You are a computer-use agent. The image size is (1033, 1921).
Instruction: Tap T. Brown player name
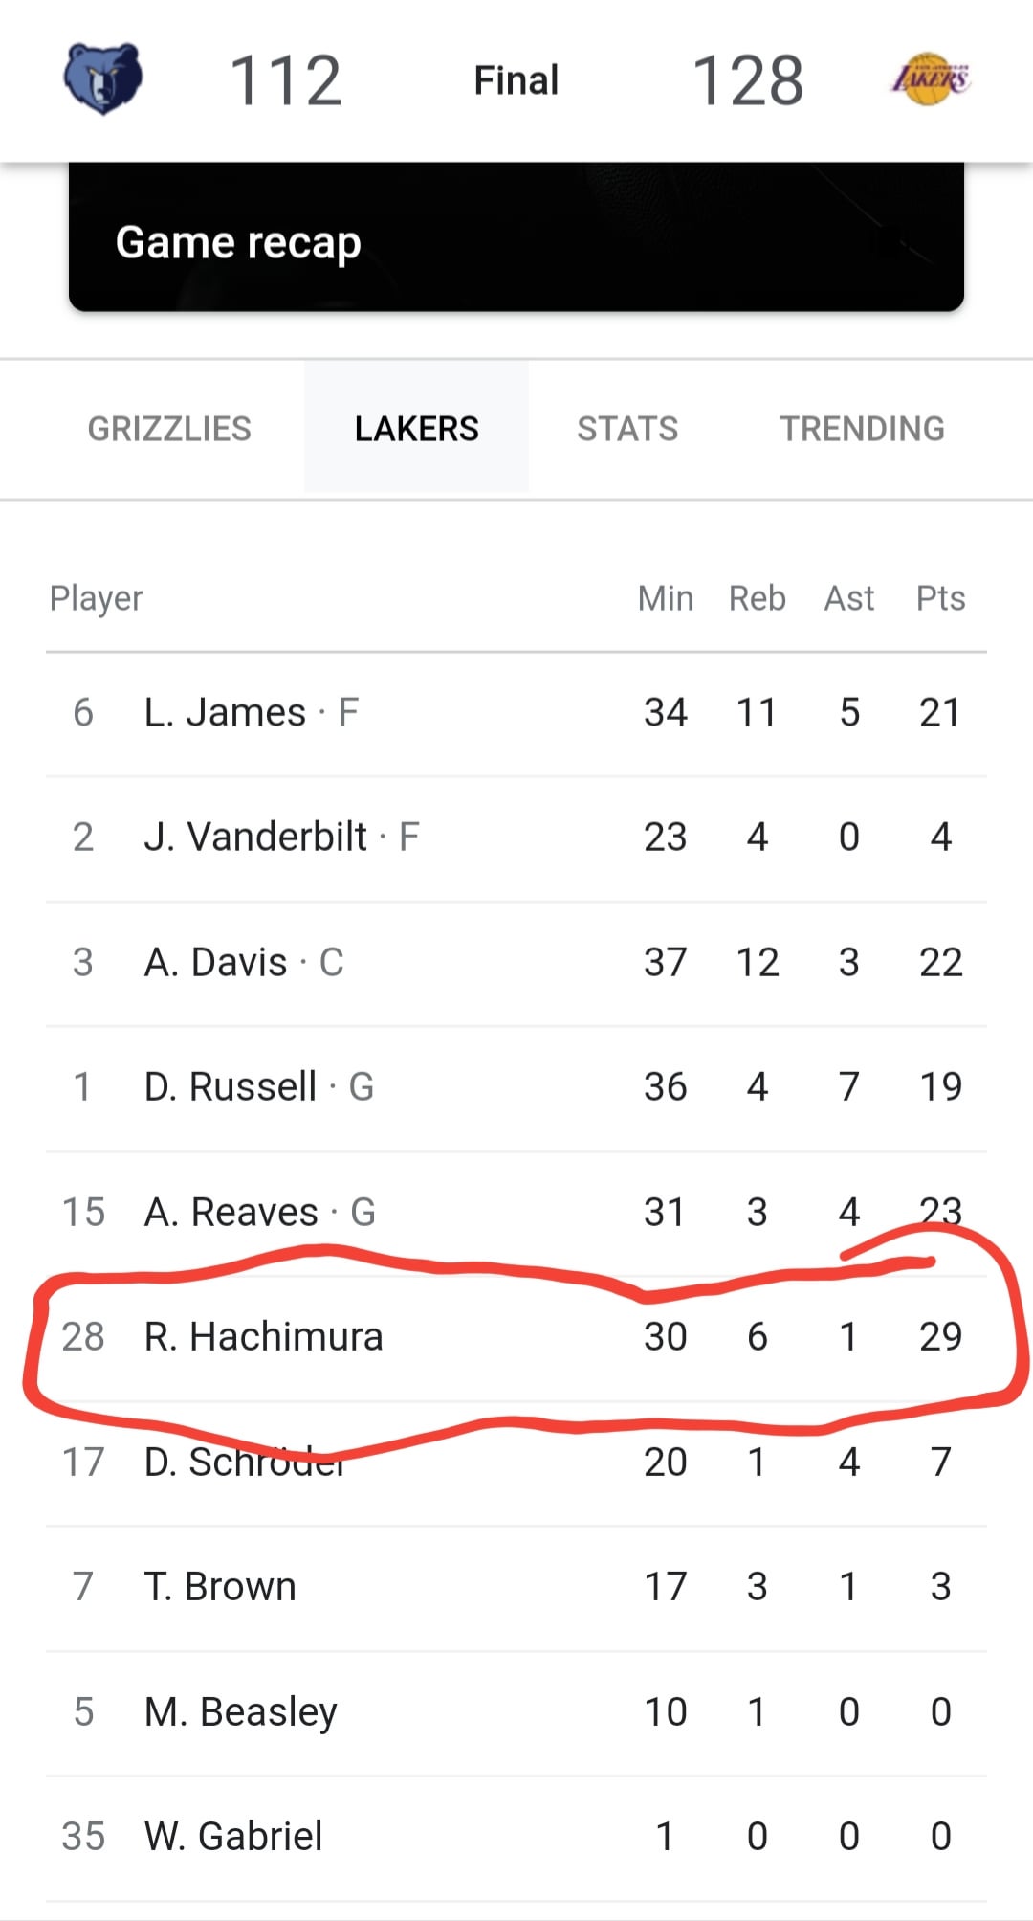220,1586
